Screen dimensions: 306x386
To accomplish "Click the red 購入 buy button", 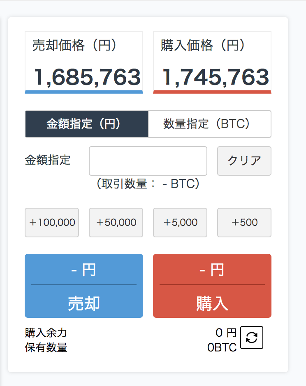I will 212,286.
